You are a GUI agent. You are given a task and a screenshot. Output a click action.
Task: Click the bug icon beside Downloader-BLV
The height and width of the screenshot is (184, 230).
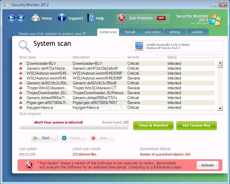[x=21, y=63]
